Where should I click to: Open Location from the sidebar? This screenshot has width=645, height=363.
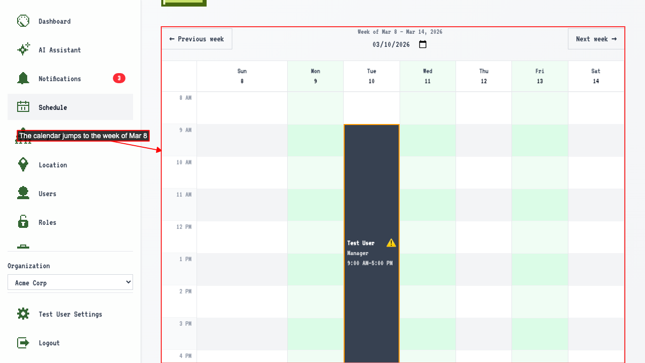click(x=70, y=165)
